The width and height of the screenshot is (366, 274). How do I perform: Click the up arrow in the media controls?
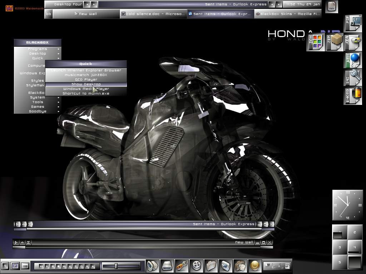tap(87, 266)
